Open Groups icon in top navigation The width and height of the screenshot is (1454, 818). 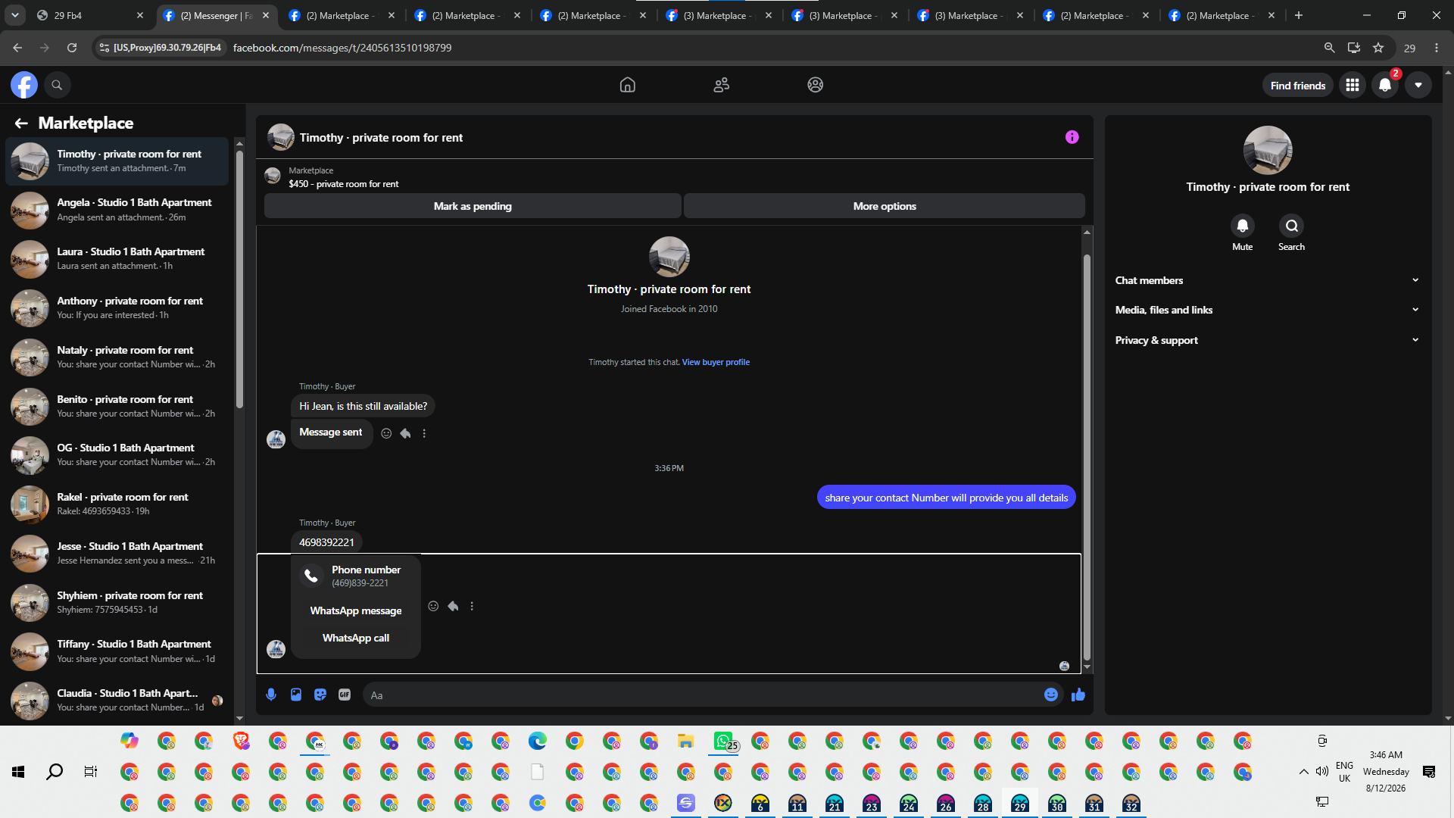[816, 85]
